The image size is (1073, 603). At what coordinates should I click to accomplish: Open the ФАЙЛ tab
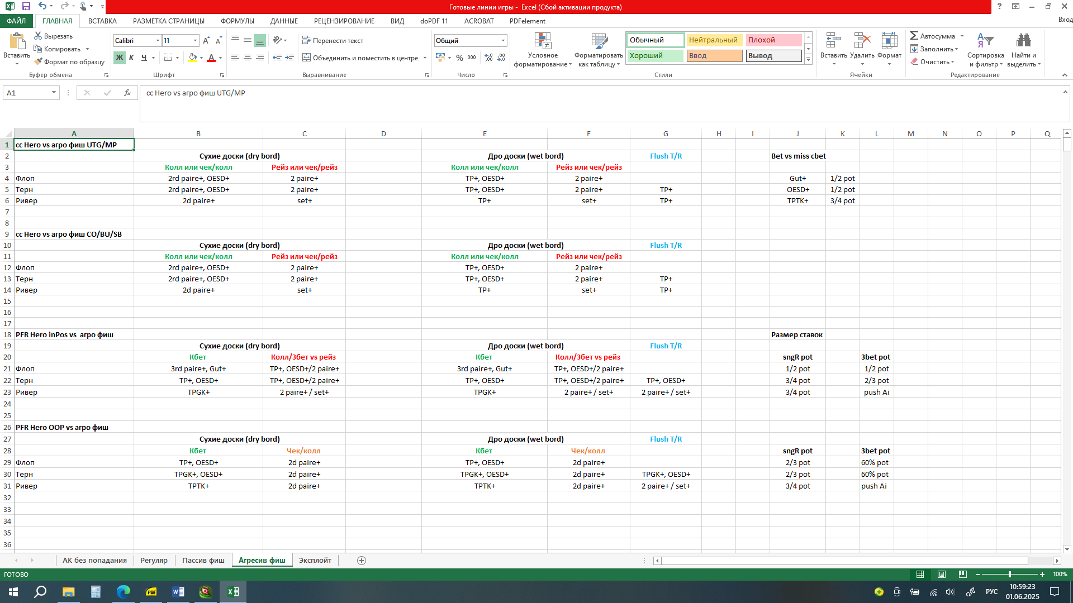pyautogui.click(x=16, y=21)
